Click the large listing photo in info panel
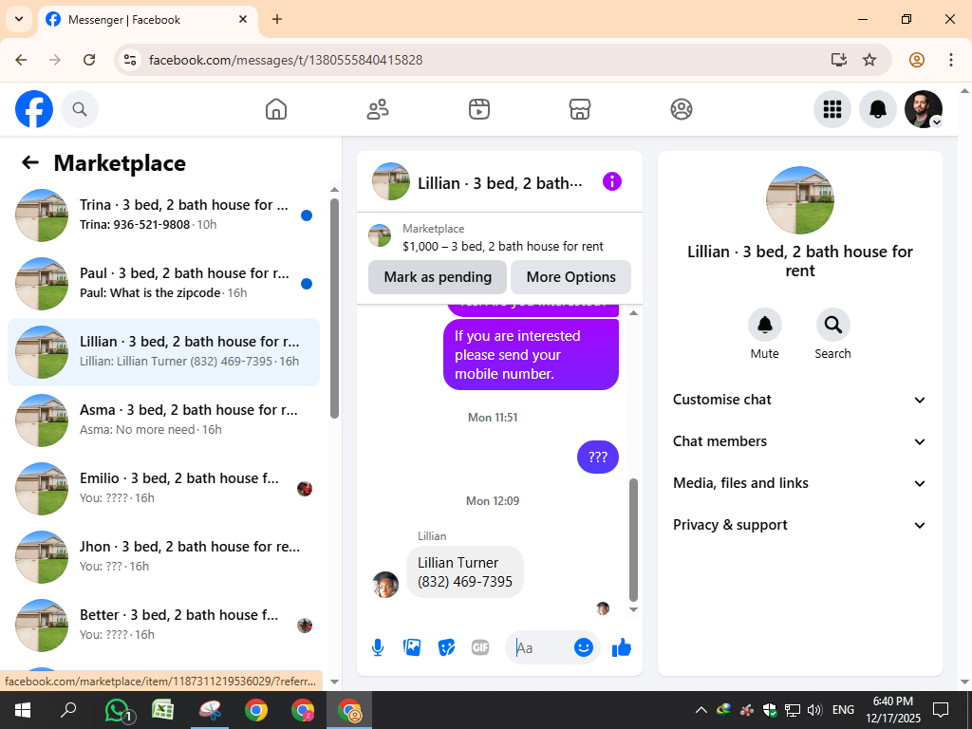The height and width of the screenshot is (729, 972). point(799,200)
